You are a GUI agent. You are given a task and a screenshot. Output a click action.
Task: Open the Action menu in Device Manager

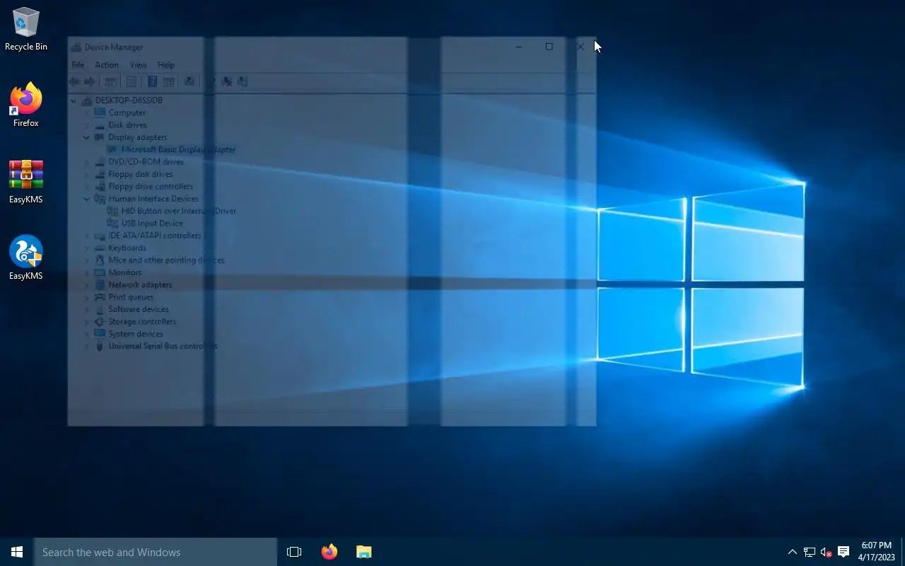pos(107,64)
